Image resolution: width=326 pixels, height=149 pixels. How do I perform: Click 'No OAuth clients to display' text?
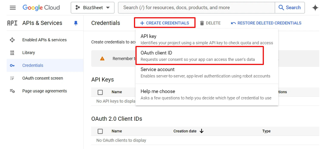pyautogui.click(x=121, y=140)
